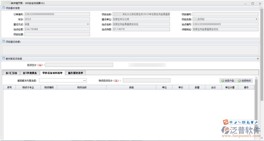This screenshot has height=141, width=264.
Task: Click 站点纬度 field 37.74079
Action: click(141, 29)
